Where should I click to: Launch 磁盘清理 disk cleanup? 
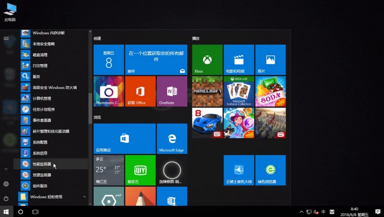click(x=51, y=55)
